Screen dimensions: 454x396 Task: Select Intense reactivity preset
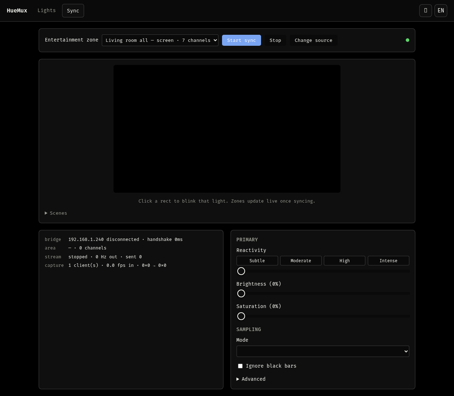coord(388,260)
